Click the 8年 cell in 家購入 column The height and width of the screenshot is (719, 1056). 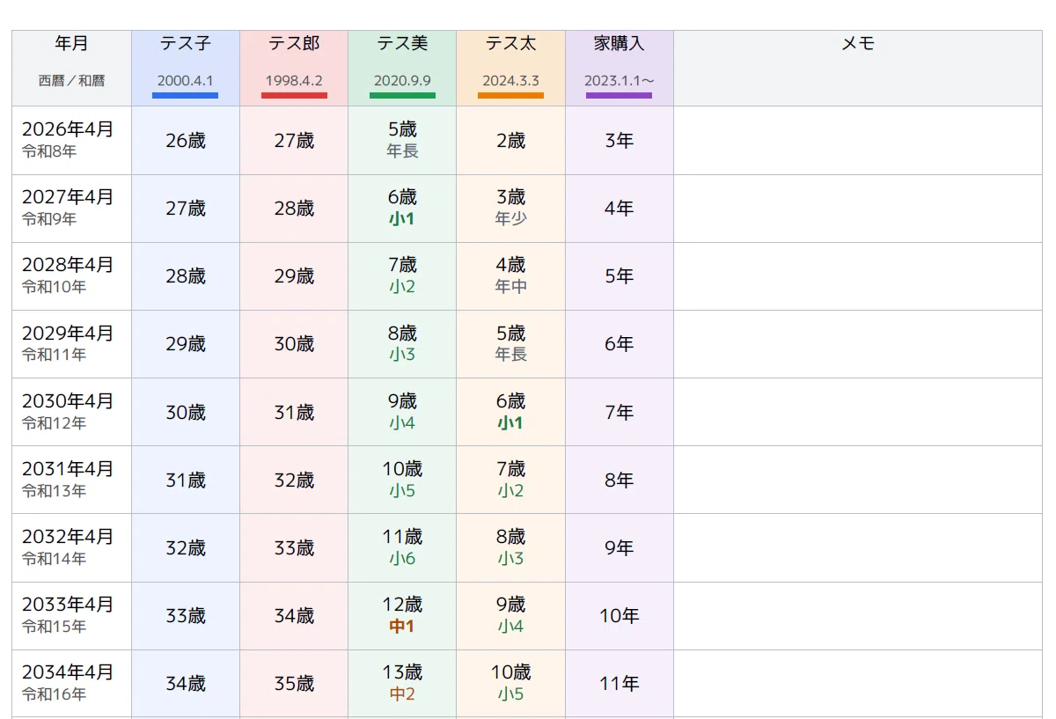pos(620,480)
